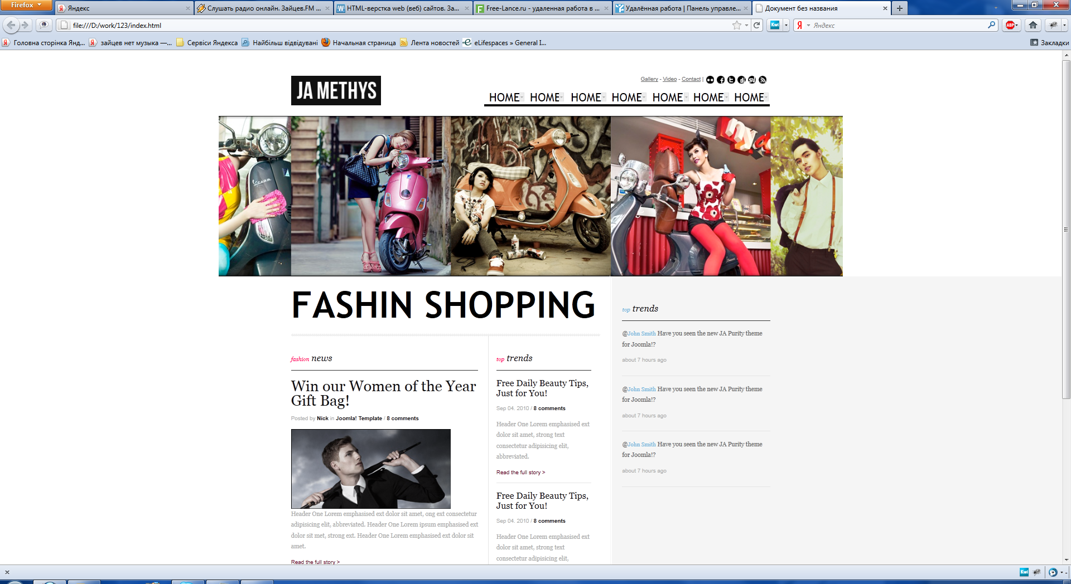Viewport: 1071px width, 584px height.
Task: Open the Закладки bookmarks button
Action: click(1050, 43)
